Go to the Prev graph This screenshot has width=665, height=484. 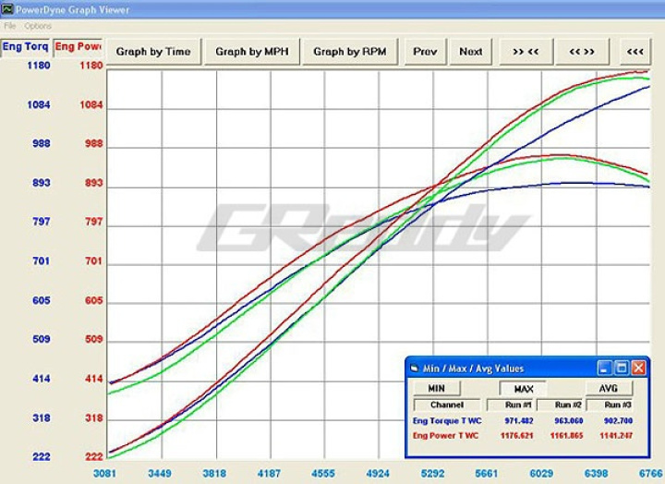pyautogui.click(x=425, y=52)
